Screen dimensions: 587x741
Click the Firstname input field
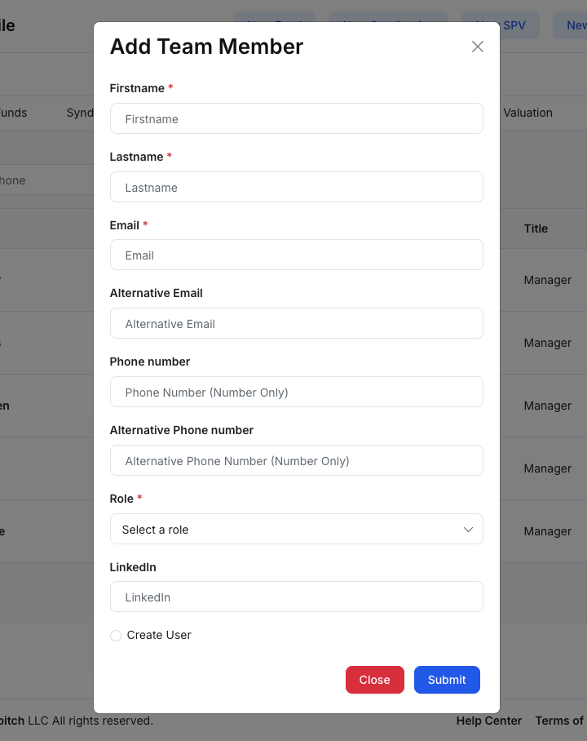[296, 118]
